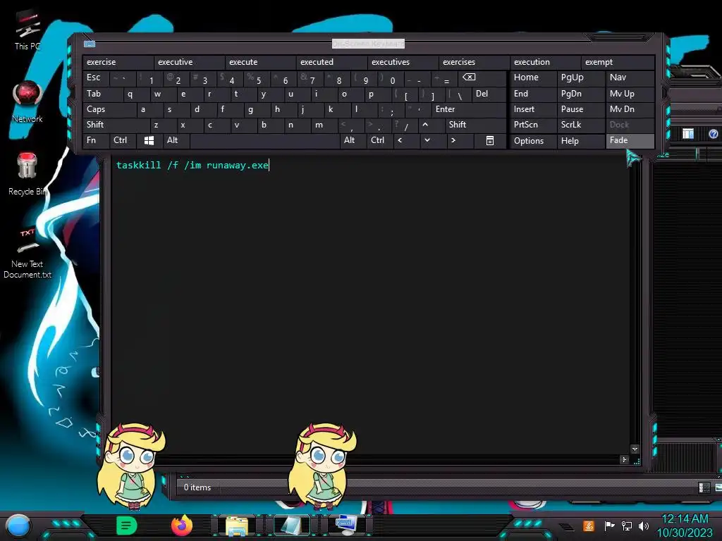Click the '0 items' status text
The width and height of the screenshot is (722, 541).
pyautogui.click(x=197, y=487)
